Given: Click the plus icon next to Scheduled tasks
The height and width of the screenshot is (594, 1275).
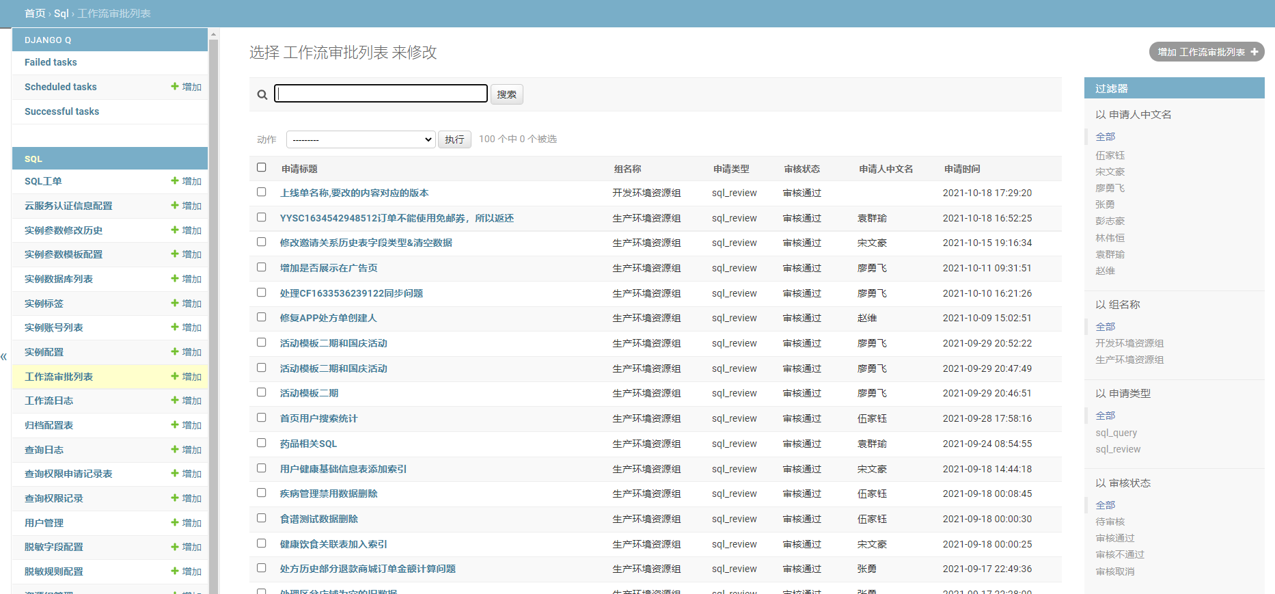Looking at the screenshot, I should (x=175, y=86).
